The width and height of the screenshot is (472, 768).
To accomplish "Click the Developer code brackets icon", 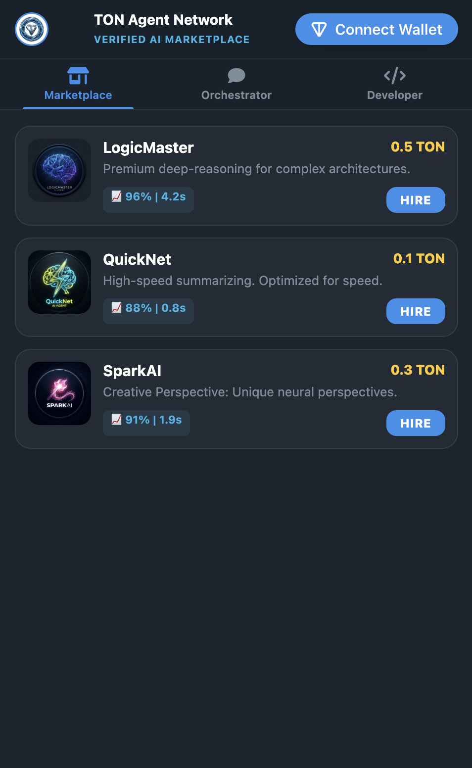I will pyautogui.click(x=395, y=76).
